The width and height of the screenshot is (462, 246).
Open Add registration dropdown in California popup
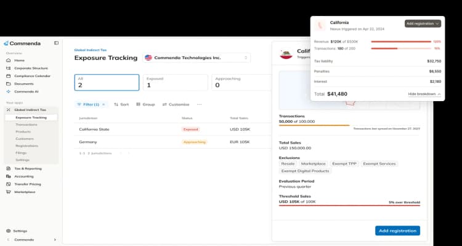(423, 23)
